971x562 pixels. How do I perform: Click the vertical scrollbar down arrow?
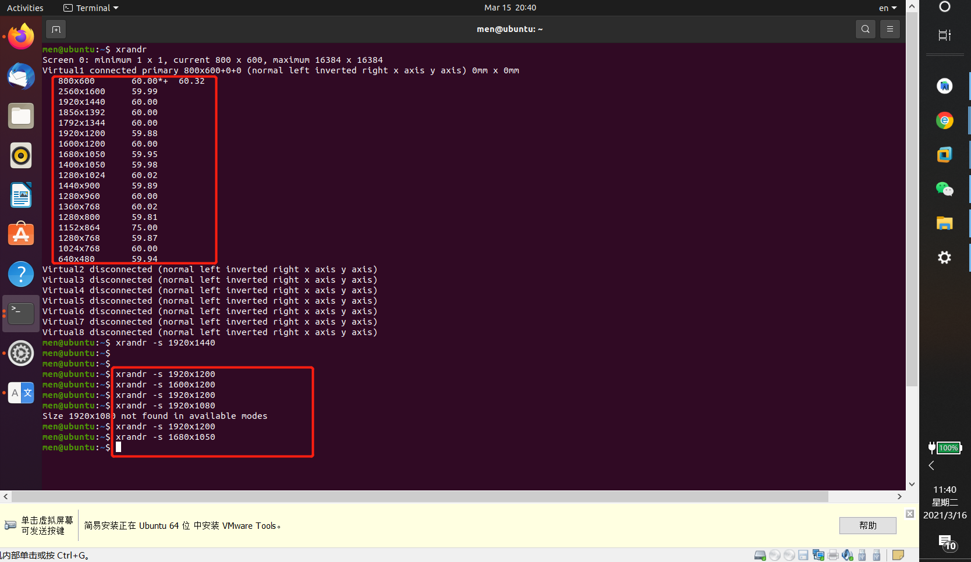click(x=912, y=484)
